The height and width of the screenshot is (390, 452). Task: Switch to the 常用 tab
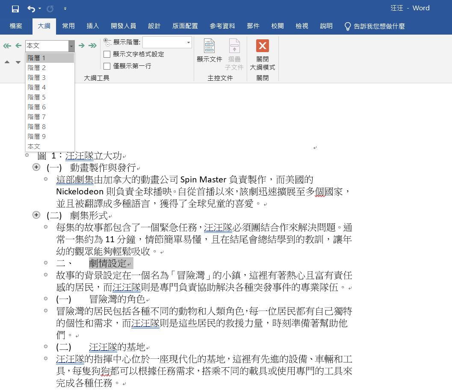[68, 26]
